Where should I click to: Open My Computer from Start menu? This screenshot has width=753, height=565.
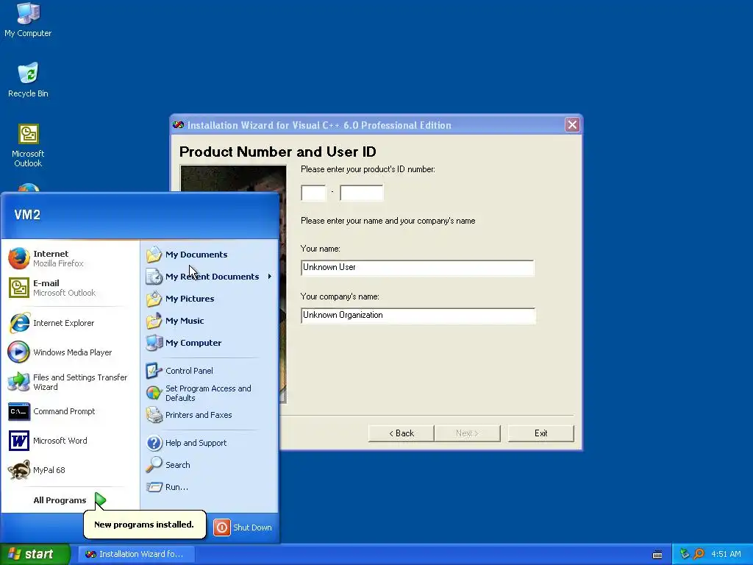tap(209, 343)
